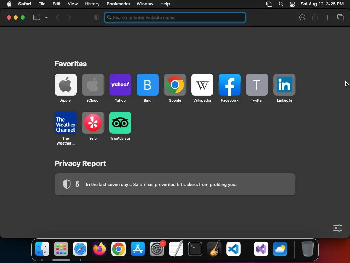Open the Privacy Report tracker summary
The height and width of the screenshot is (263, 350).
[x=175, y=184]
